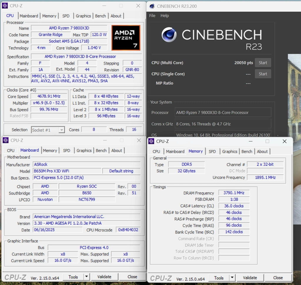Open the Cinebench Help menu
This screenshot has height=285, width=301.
point(165,16)
